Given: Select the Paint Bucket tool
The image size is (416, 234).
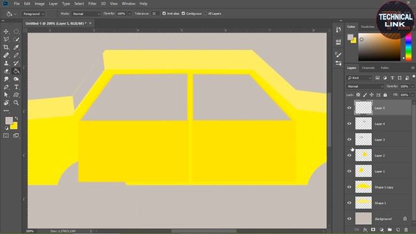Looking at the screenshot, I should (16, 71).
